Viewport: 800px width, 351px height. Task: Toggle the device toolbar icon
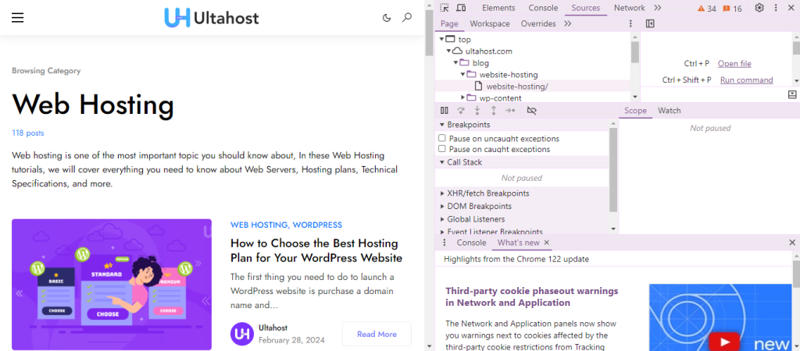pyautogui.click(x=462, y=8)
